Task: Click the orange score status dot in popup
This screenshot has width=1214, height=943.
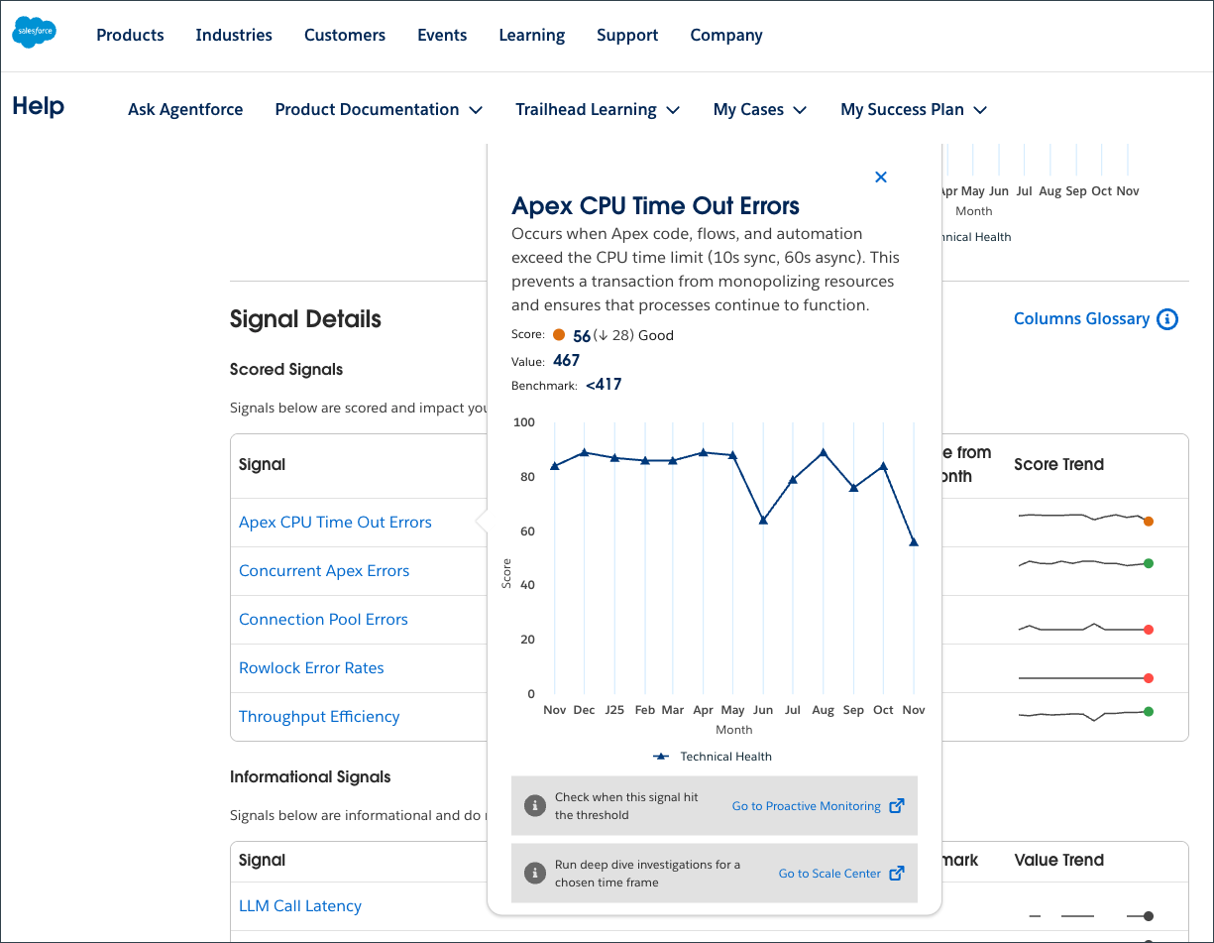Action: coord(559,335)
